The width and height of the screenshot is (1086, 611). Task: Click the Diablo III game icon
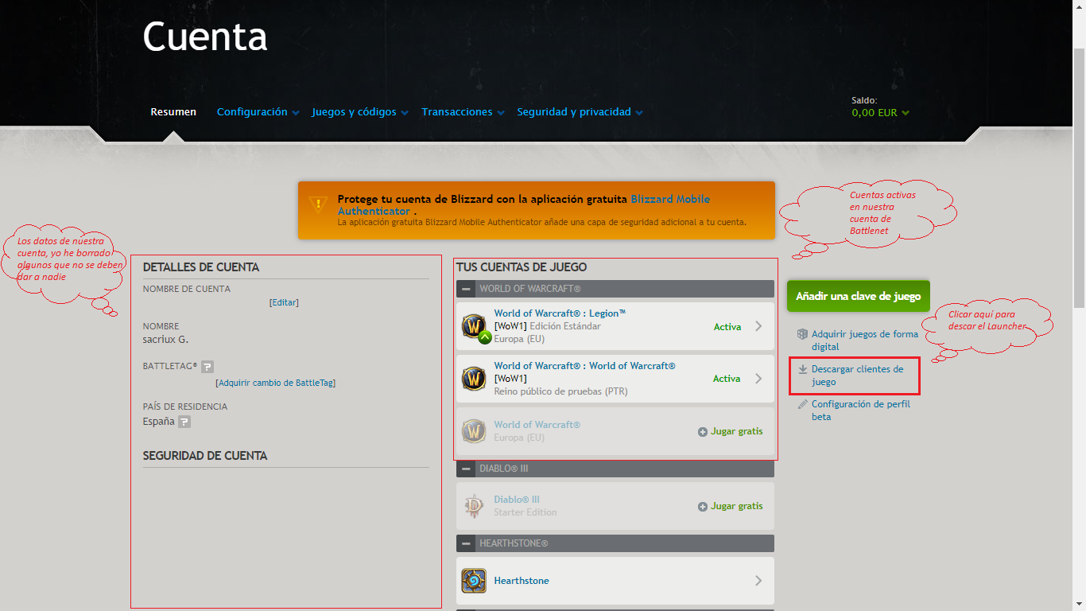click(474, 506)
